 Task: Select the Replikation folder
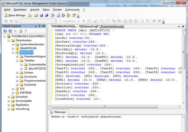(x=22, y=105)
